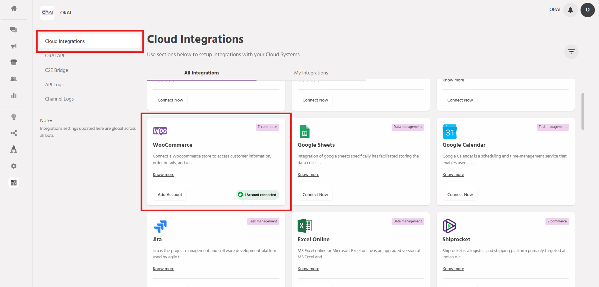
Task: Open the megaphone campaigns icon
Action: point(14,46)
